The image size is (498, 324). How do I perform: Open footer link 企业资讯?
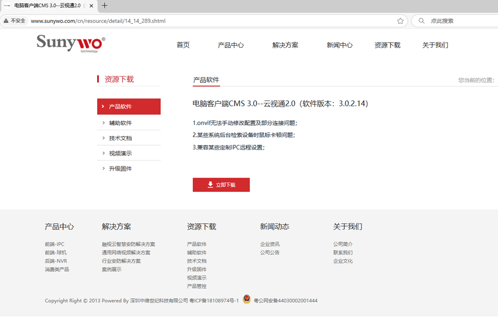pyautogui.click(x=270, y=244)
